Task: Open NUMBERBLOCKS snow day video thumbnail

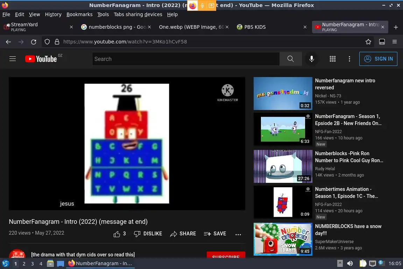Action: tap(283, 239)
